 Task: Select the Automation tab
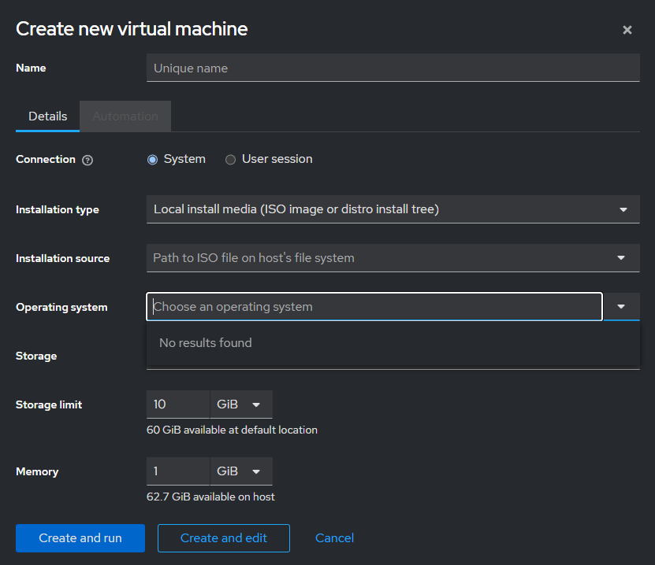click(125, 116)
